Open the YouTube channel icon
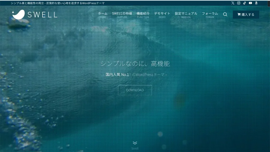The image size is (270, 152). (x=250, y=3)
